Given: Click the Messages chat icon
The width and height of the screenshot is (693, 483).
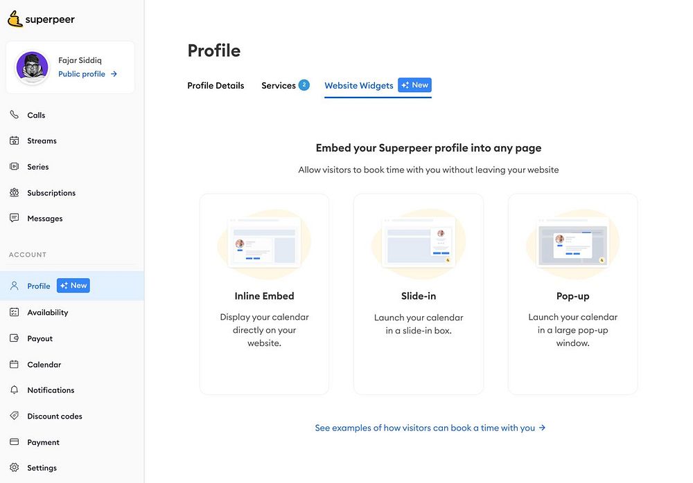Looking at the screenshot, I should [15, 218].
